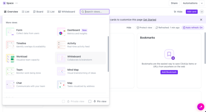
Task: Open the Timeline view icon
Action: point(10,45)
